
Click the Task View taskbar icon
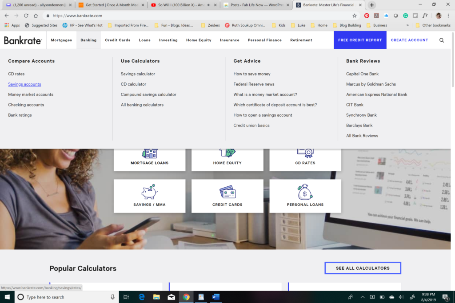click(x=126, y=297)
